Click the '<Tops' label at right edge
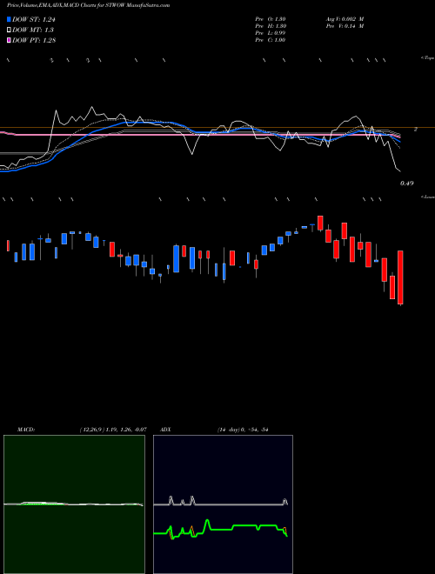435x574 pixels. point(428,58)
